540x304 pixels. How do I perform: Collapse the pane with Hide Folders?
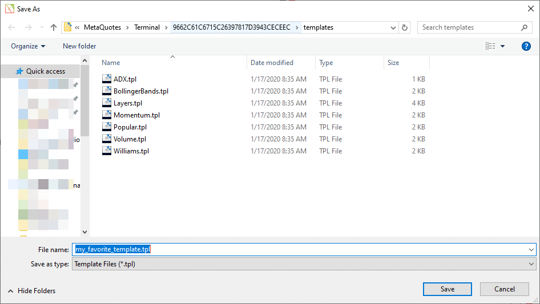coord(32,290)
